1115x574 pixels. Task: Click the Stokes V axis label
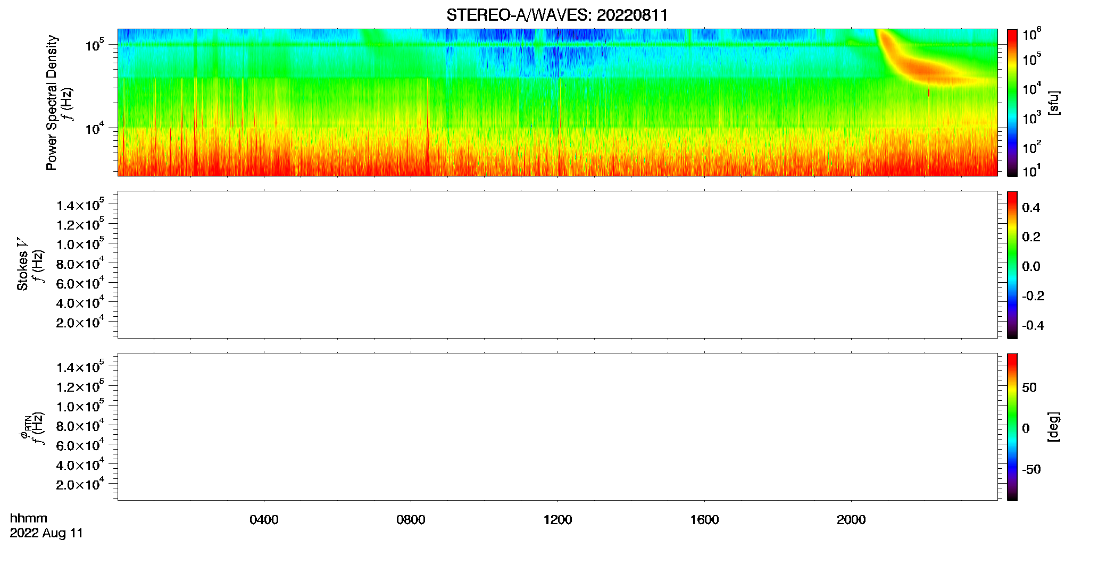(x=22, y=264)
